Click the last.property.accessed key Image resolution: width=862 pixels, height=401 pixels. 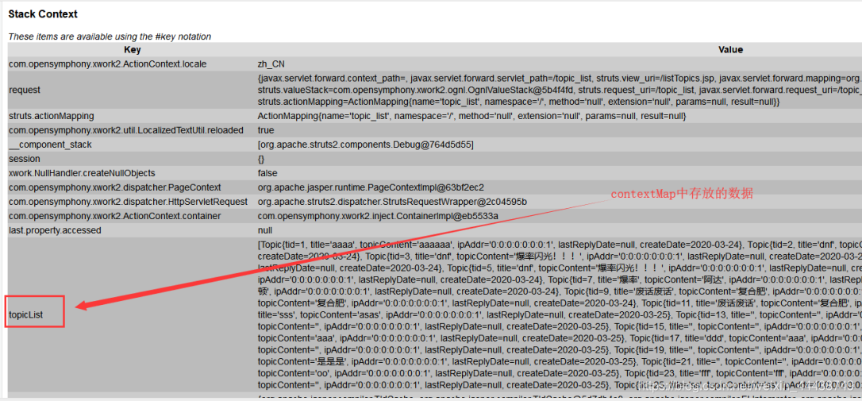[x=56, y=230]
